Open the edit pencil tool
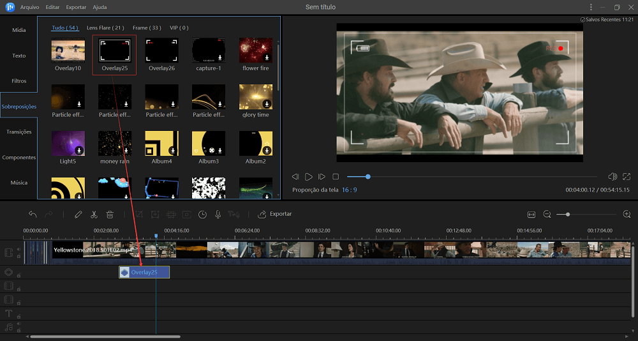This screenshot has width=638, height=341. tap(78, 214)
